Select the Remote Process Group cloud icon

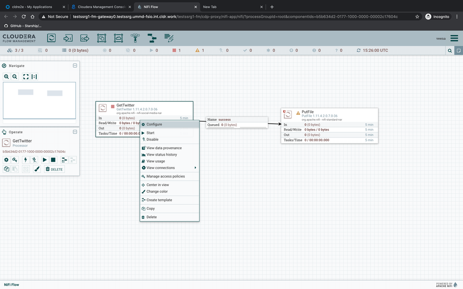pyautogui.click(x=118, y=38)
